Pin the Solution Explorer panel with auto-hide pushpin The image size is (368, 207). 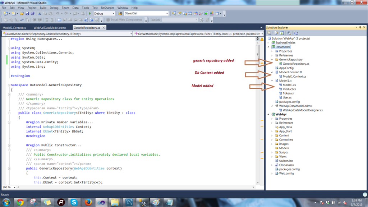[x=360, y=27]
